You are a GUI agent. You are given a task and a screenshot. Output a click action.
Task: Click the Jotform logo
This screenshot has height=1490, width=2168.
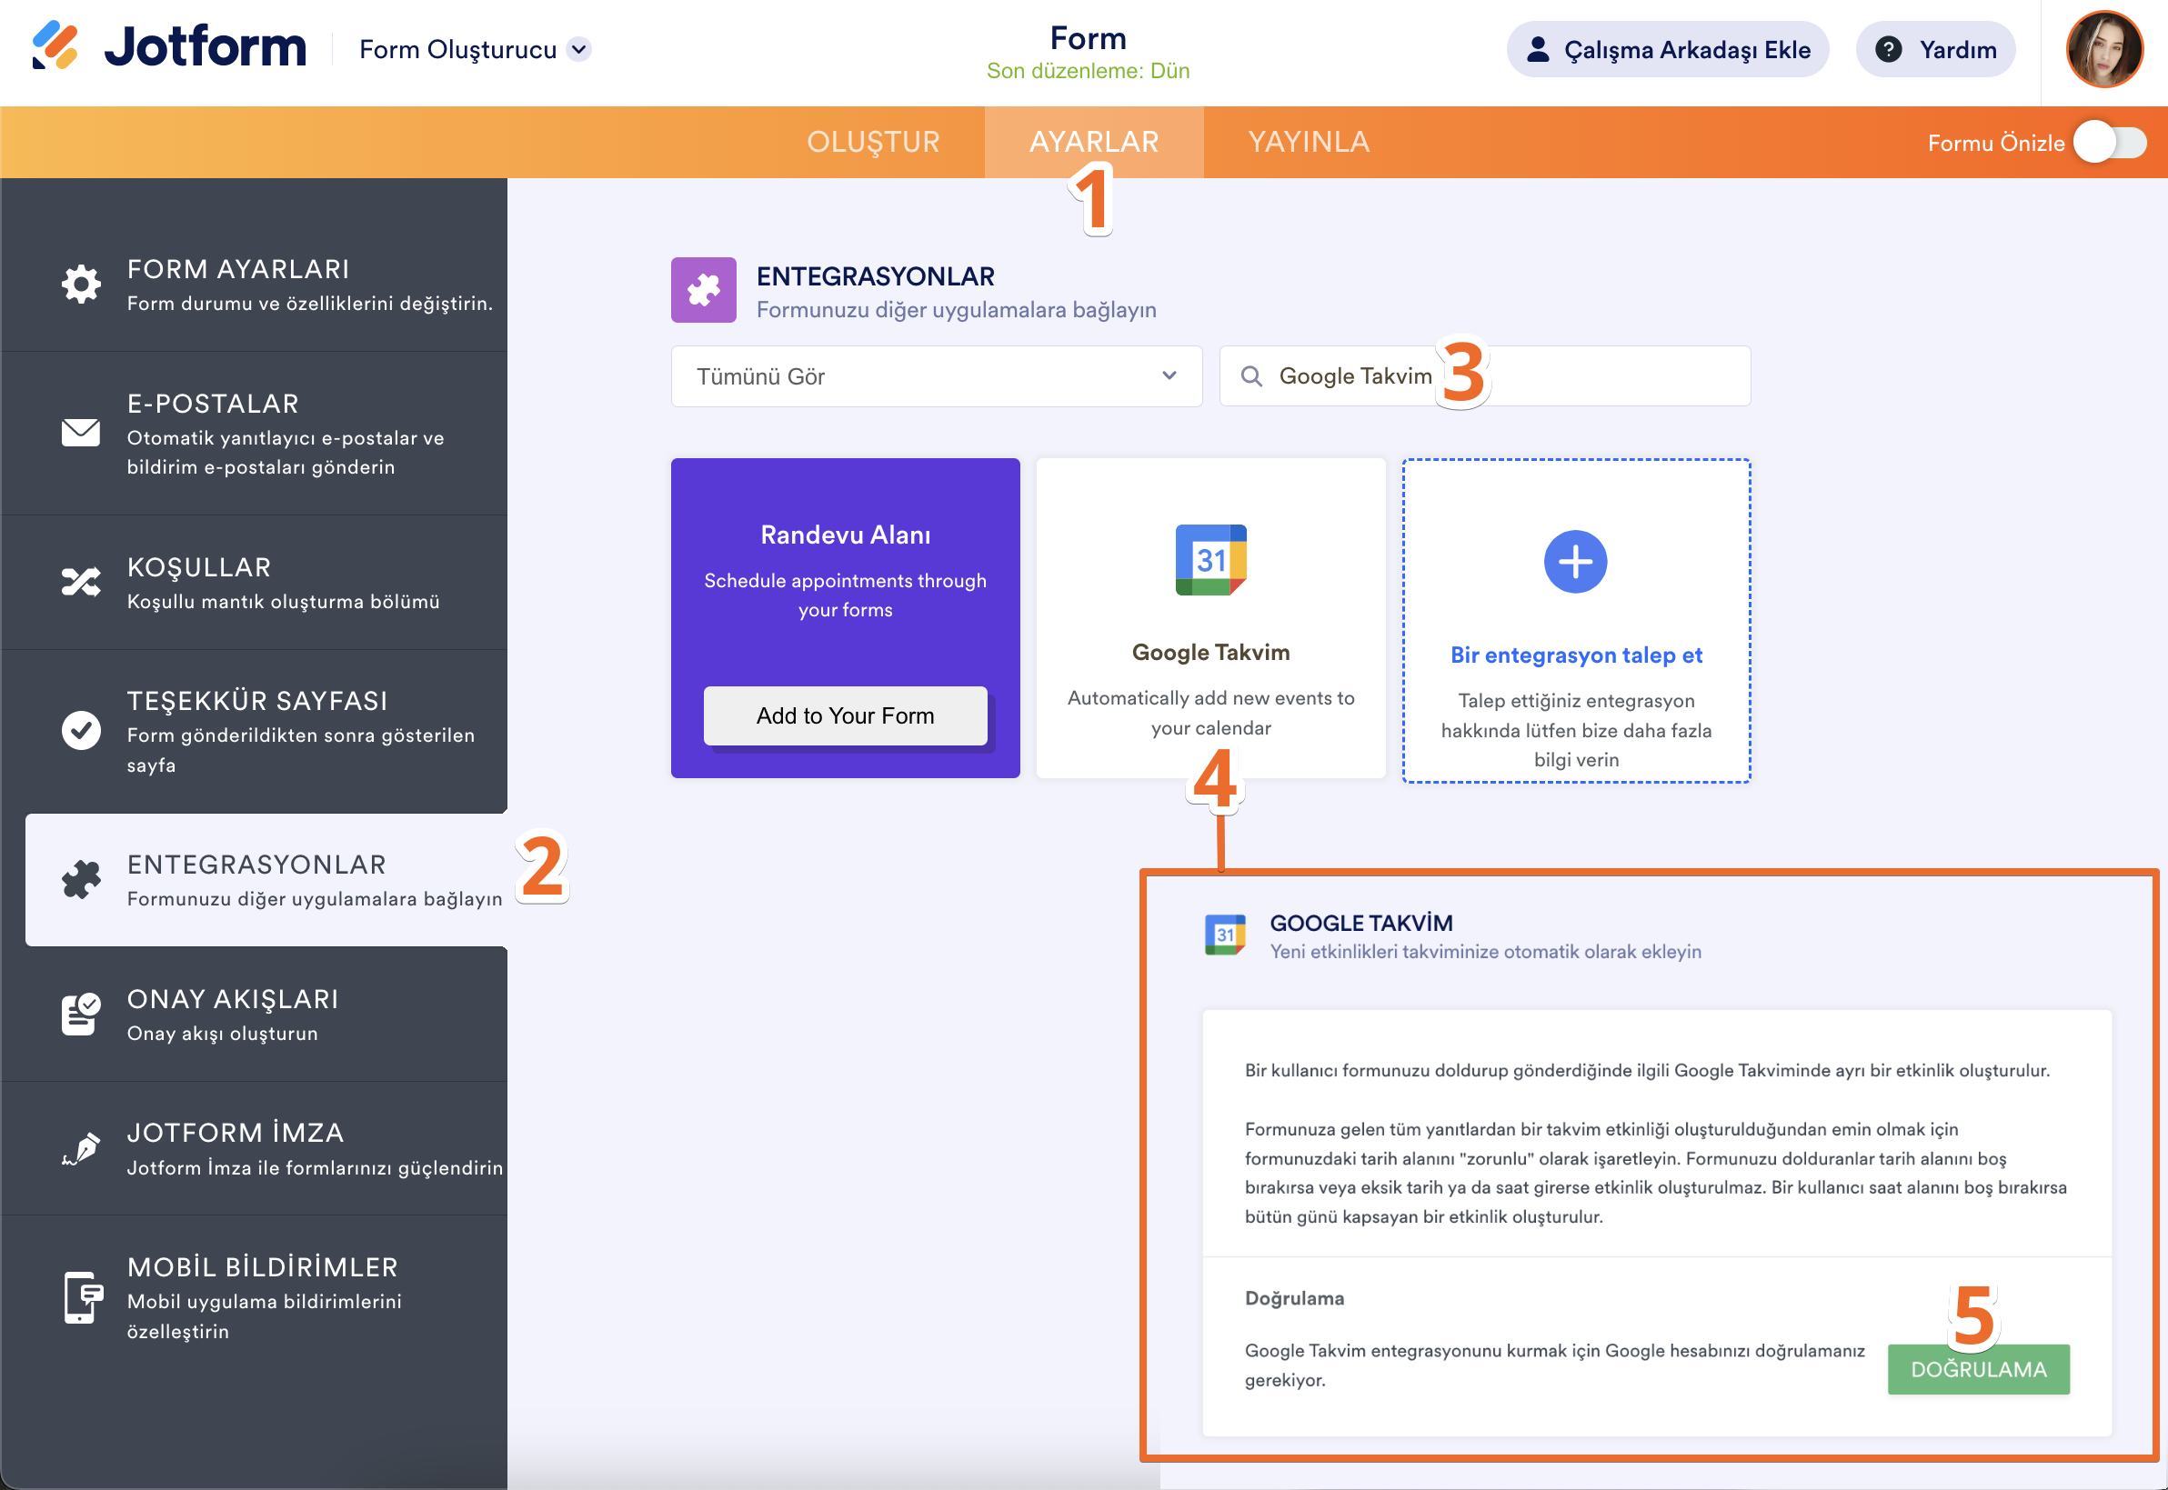(169, 46)
